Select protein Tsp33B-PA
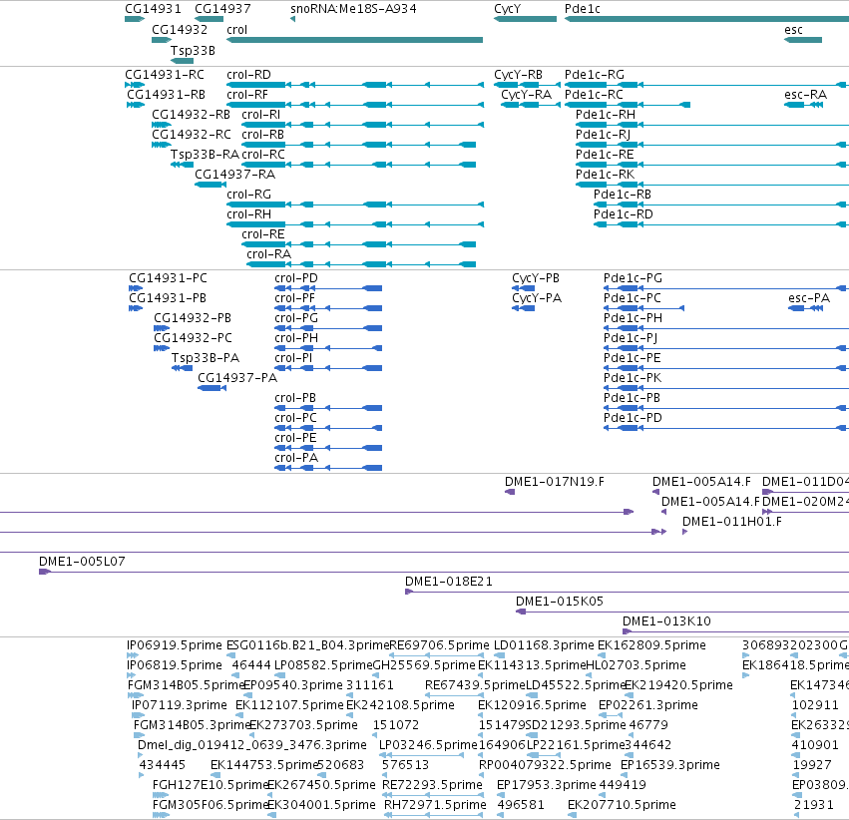This screenshot has height=820, width=849. coord(182,368)
